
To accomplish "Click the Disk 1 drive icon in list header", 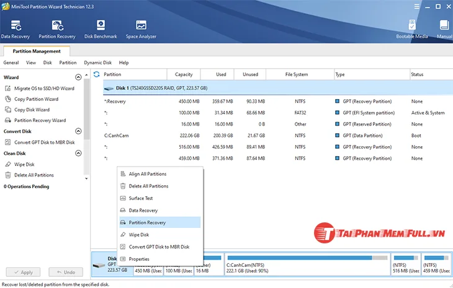I will click(109, 89).
